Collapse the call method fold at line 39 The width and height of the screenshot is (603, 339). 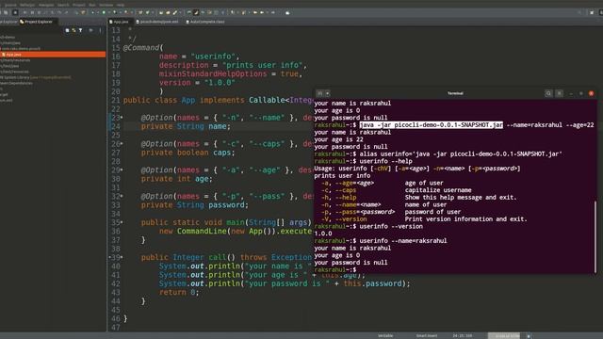122,257
